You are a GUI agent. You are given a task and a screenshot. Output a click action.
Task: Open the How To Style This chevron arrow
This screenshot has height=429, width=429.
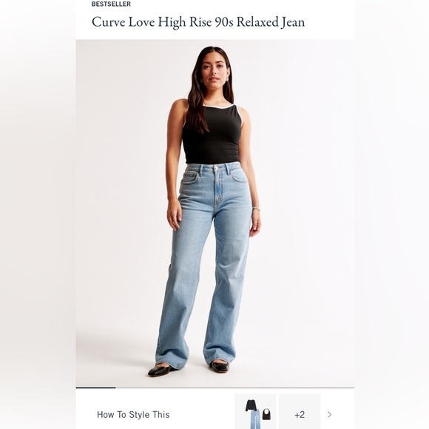(x=329, y=414)
